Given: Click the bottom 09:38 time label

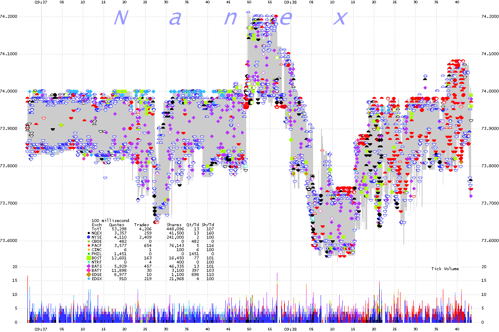Looking at the screenshot, I should pos(290,328).
